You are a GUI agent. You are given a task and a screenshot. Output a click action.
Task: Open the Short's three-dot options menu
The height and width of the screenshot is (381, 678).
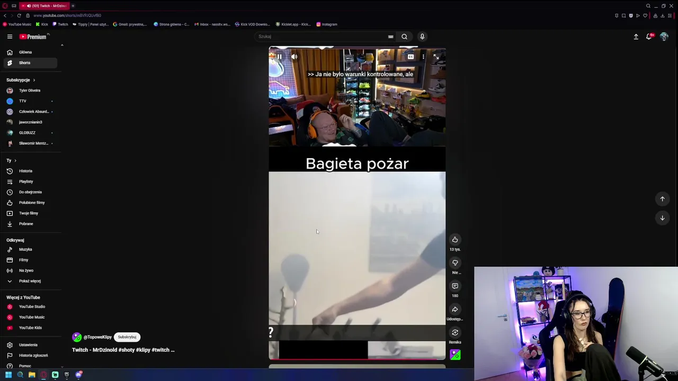click(x=423, y=57)
